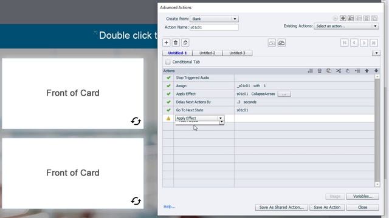Image resolution: width=389 pixels, height=218 pixels.
Task: Click the import shared action icon
Action: (351, 18)
